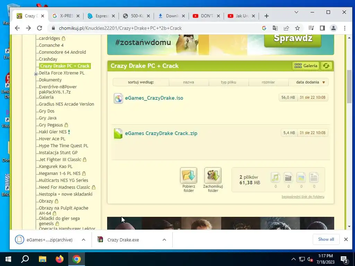355x266 pixels.
Task: Sort files by nazwa
Action: pos(189,82)
